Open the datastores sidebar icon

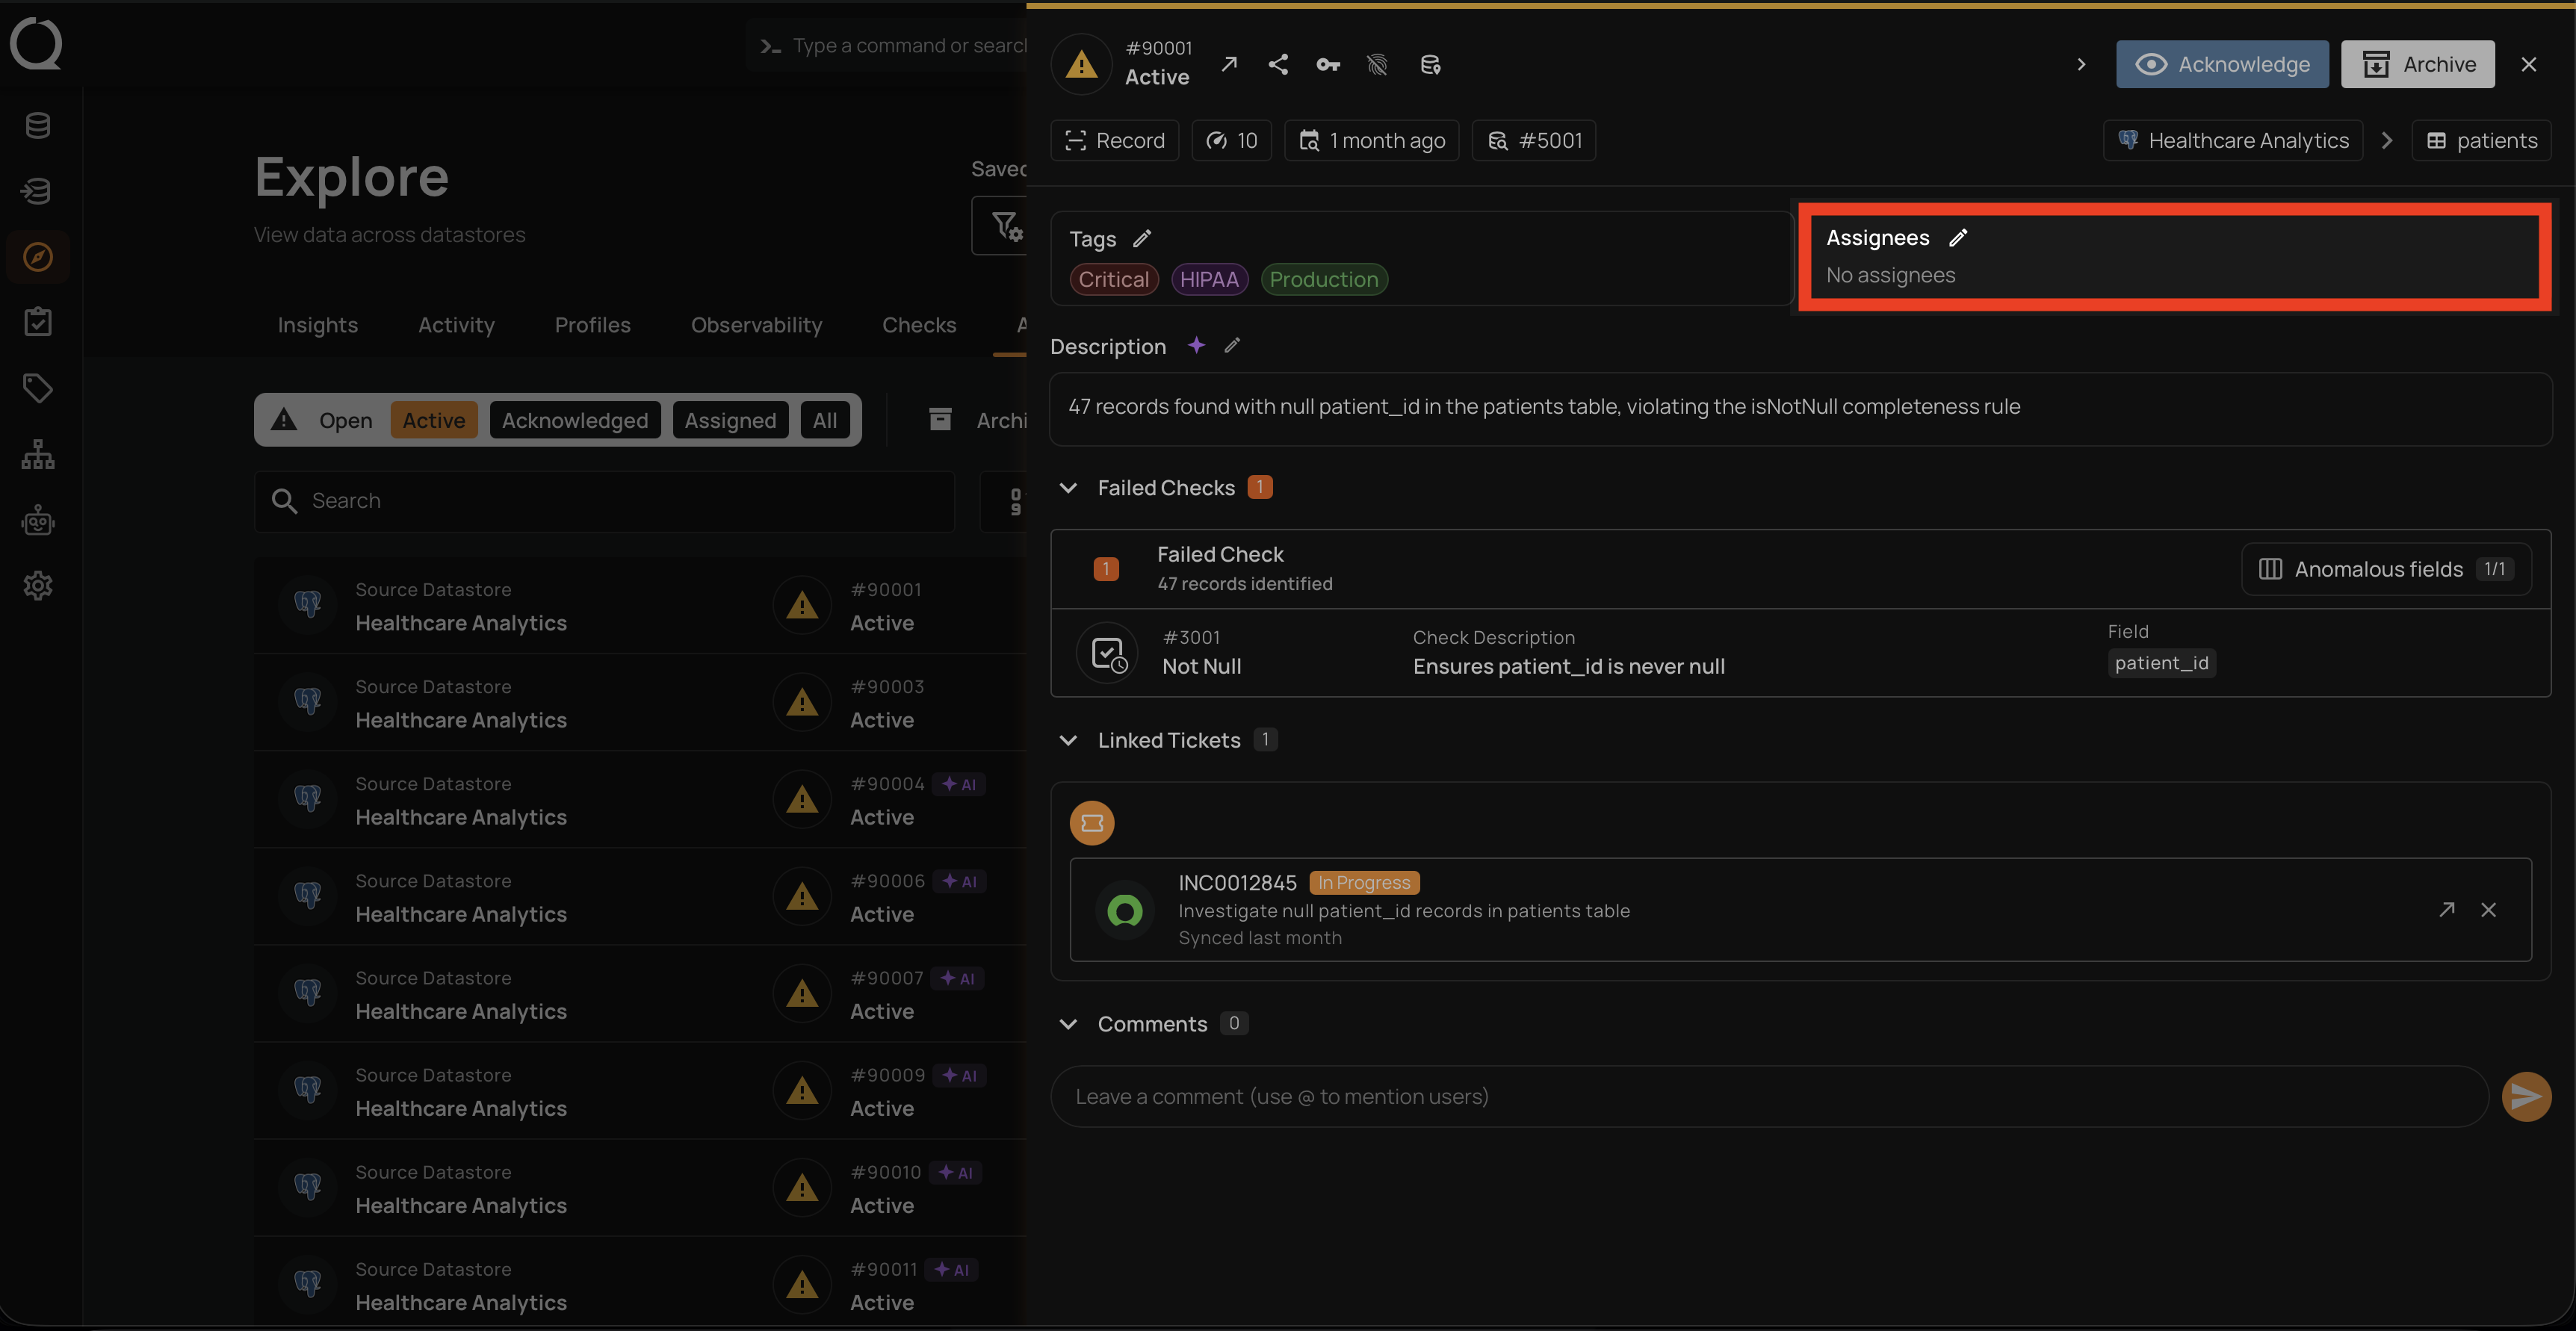38,125
